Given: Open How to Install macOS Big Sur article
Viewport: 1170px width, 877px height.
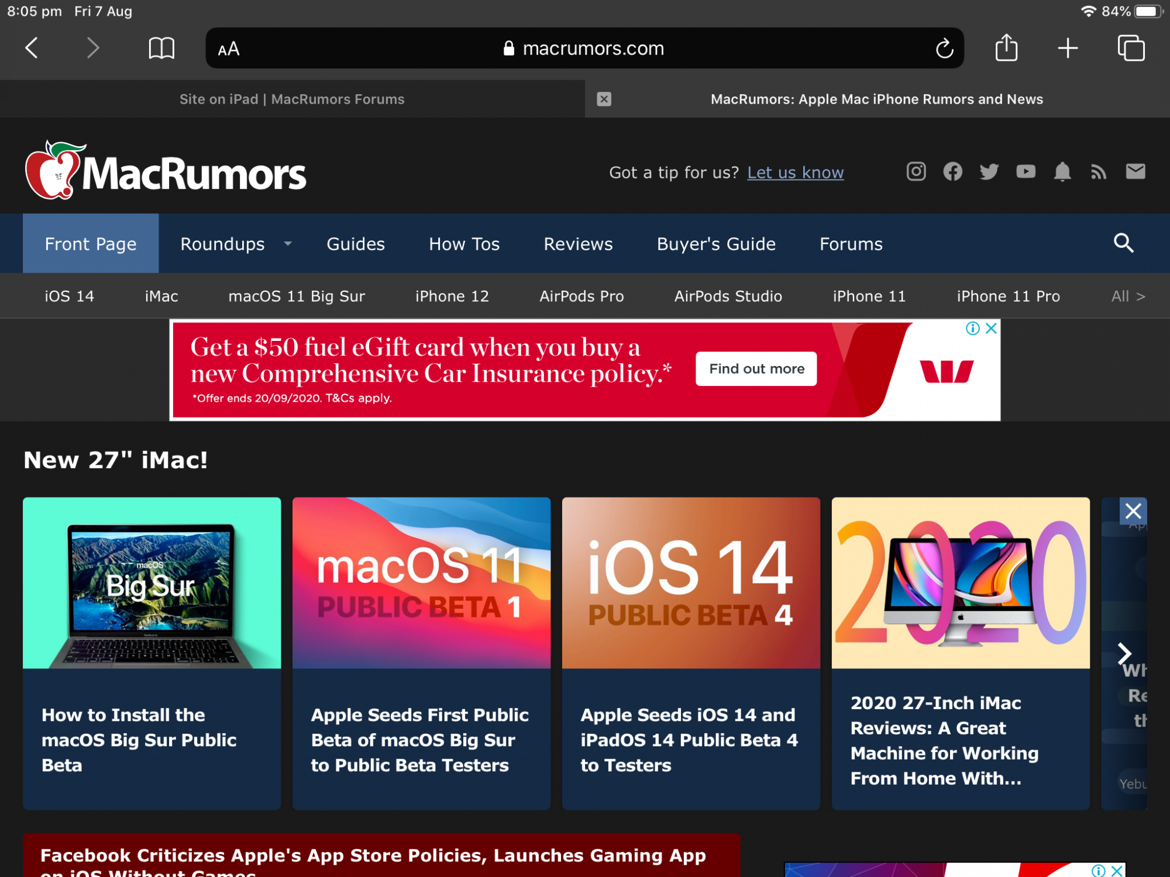Looking at the screenshot, I should [x=139, y=740].
